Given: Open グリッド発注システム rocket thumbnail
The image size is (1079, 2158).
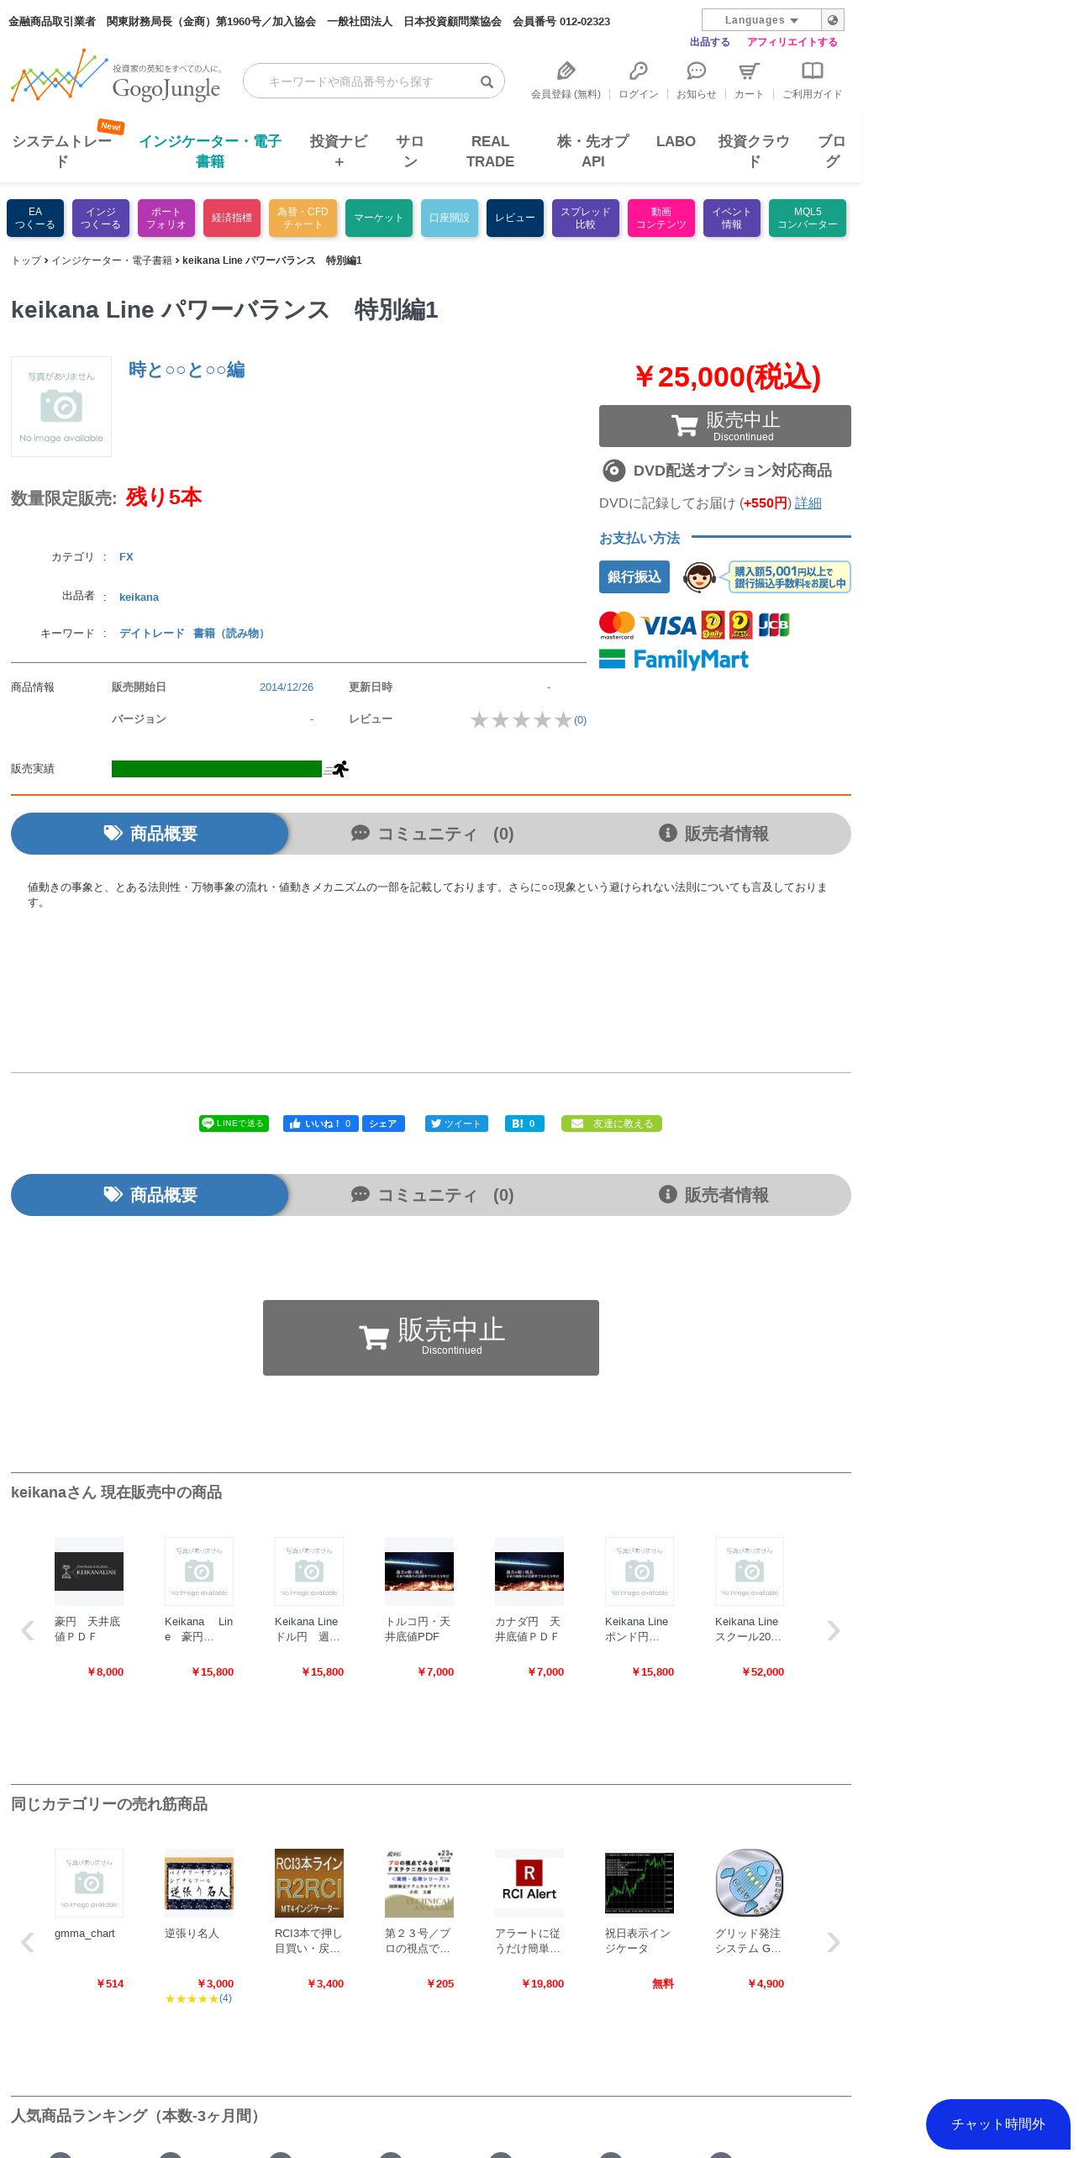Looking at the screenshot, I should tap(750, 1883).
